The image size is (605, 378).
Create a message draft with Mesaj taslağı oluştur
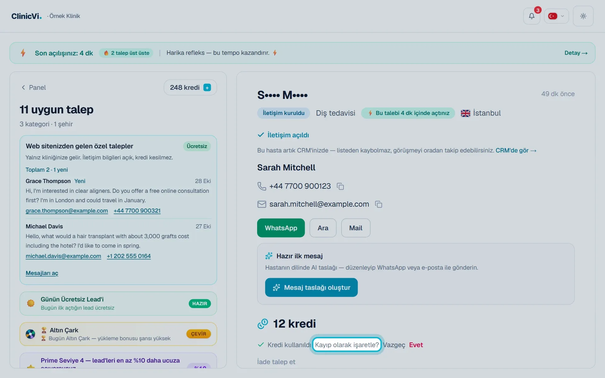(311, 288)
